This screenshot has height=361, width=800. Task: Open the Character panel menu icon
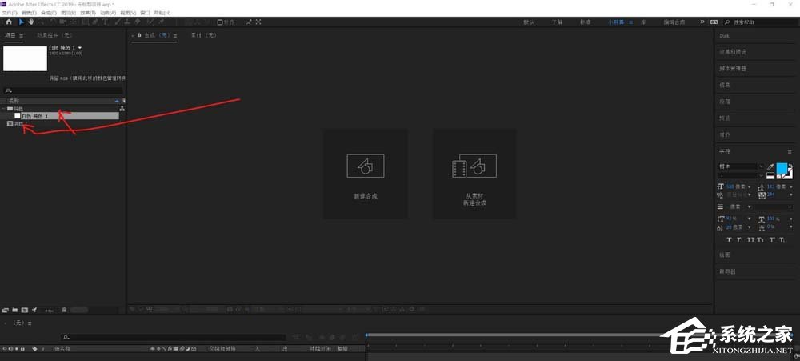790,151
